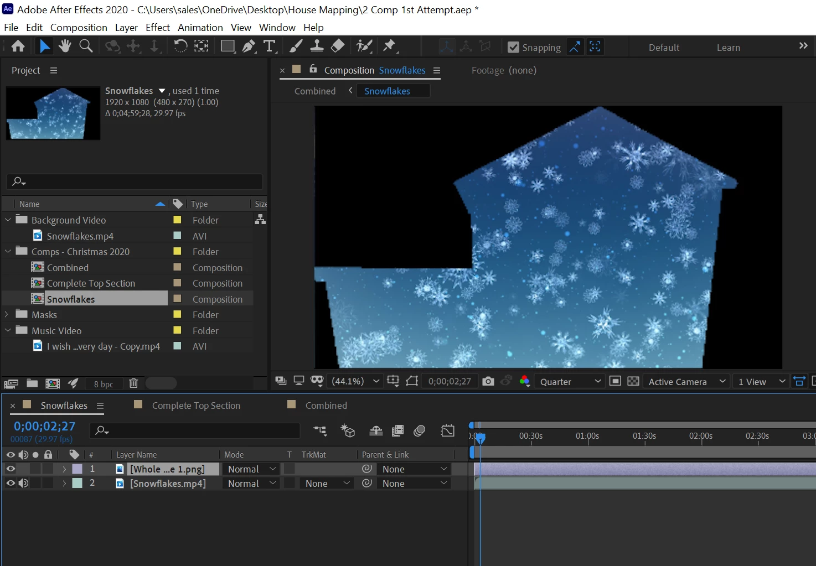Screen dimensions: 816x566
Task: Open the Active Camera dropdown
Action: [686, 381]
